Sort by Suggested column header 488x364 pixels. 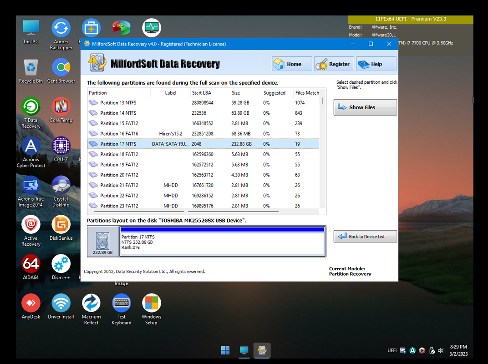[278, 93]
